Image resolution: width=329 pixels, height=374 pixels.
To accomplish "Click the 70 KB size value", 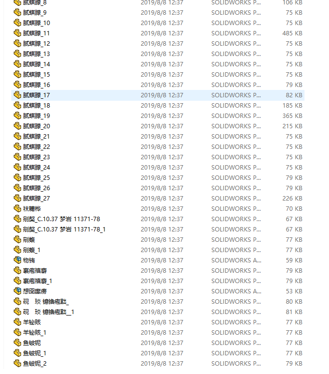I will [294, 209].
